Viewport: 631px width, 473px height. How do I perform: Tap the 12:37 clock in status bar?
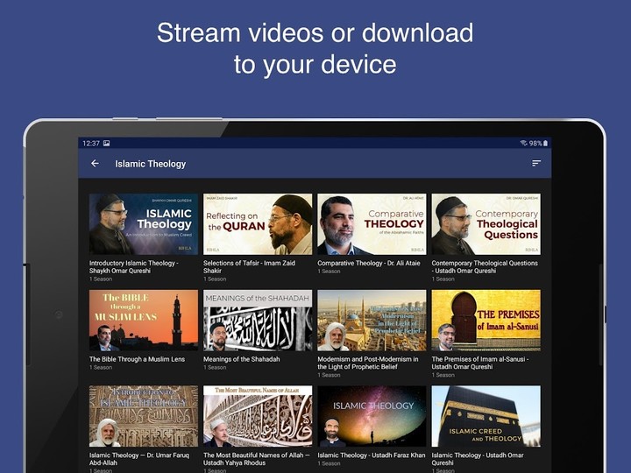point(91,143)
